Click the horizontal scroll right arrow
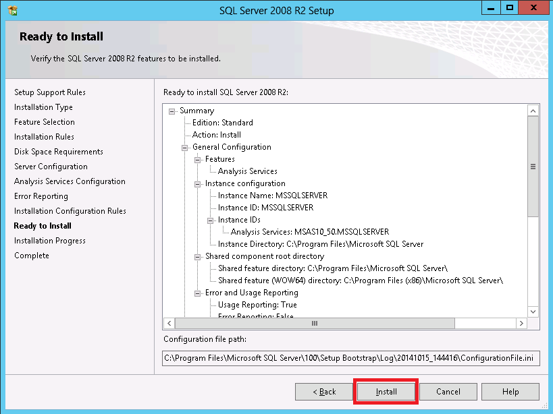Screen dimensions: 553x414 522,323
